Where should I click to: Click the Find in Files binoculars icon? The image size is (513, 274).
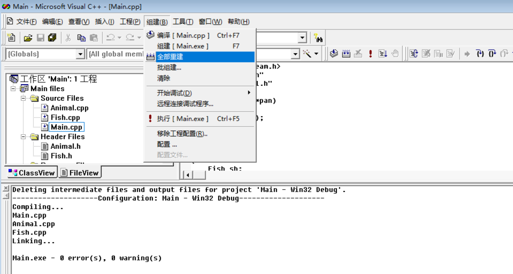[318, 38]
